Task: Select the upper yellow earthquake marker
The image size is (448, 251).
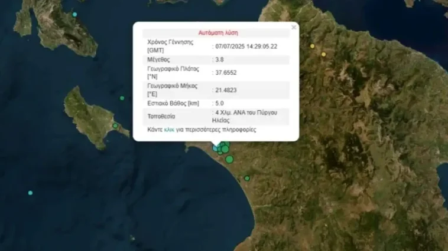Action: point(313,46)
